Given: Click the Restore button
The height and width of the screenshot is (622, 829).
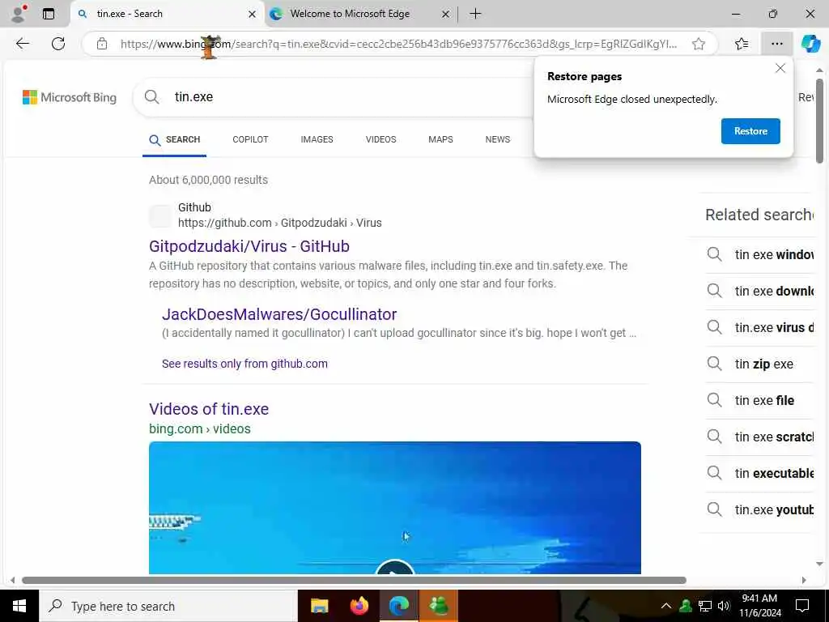Looking at the screenshot, I should 750,131.
